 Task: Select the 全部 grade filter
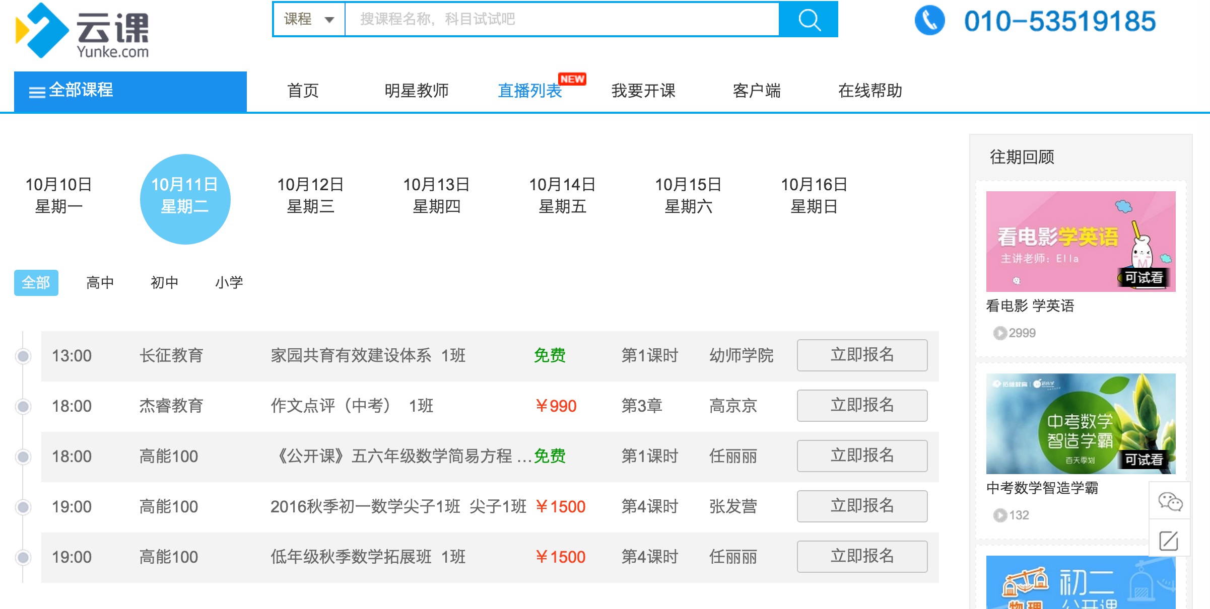[x=36, y=283]
